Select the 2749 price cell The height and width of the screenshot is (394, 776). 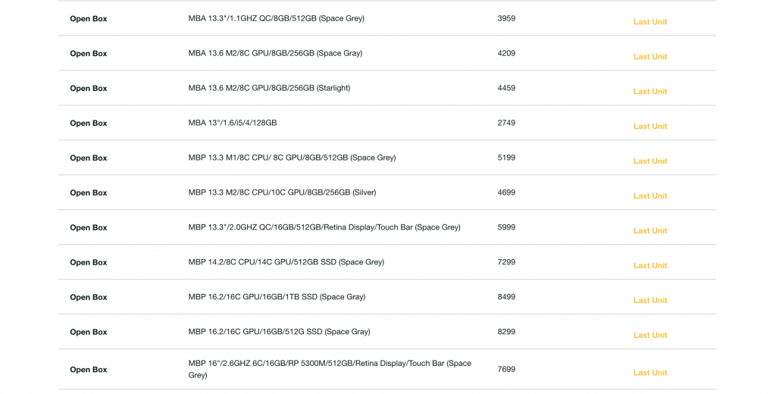pyautogui.click(x=506, y=123)
